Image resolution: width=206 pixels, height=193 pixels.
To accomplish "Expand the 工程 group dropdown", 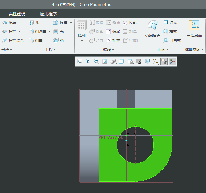I will coord(54,50).
